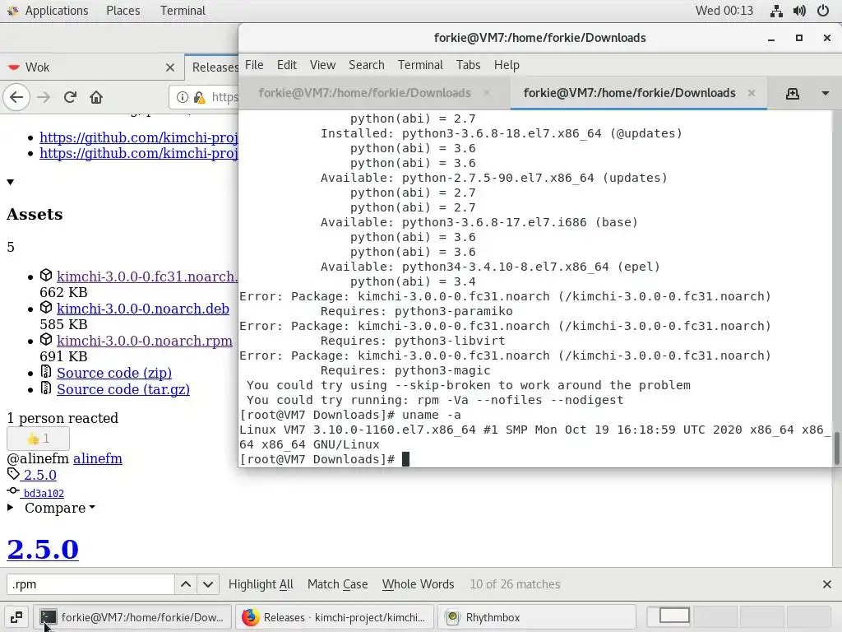Viewport: 842px width, 632px height.
Task: Toggle Highlight All in find bar
Action: pyautogui.click(x=261, y=584)
